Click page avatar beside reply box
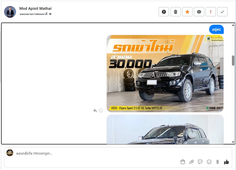Image resolution: width=236 pixels, height=170 pixels. tap(10, 153)
